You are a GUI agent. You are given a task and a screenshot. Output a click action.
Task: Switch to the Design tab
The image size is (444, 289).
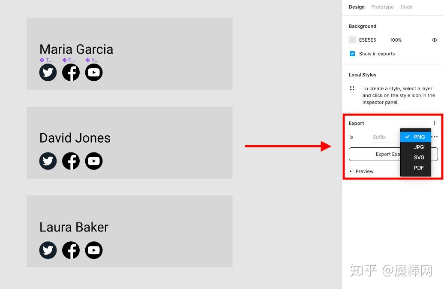click(357, 7)
